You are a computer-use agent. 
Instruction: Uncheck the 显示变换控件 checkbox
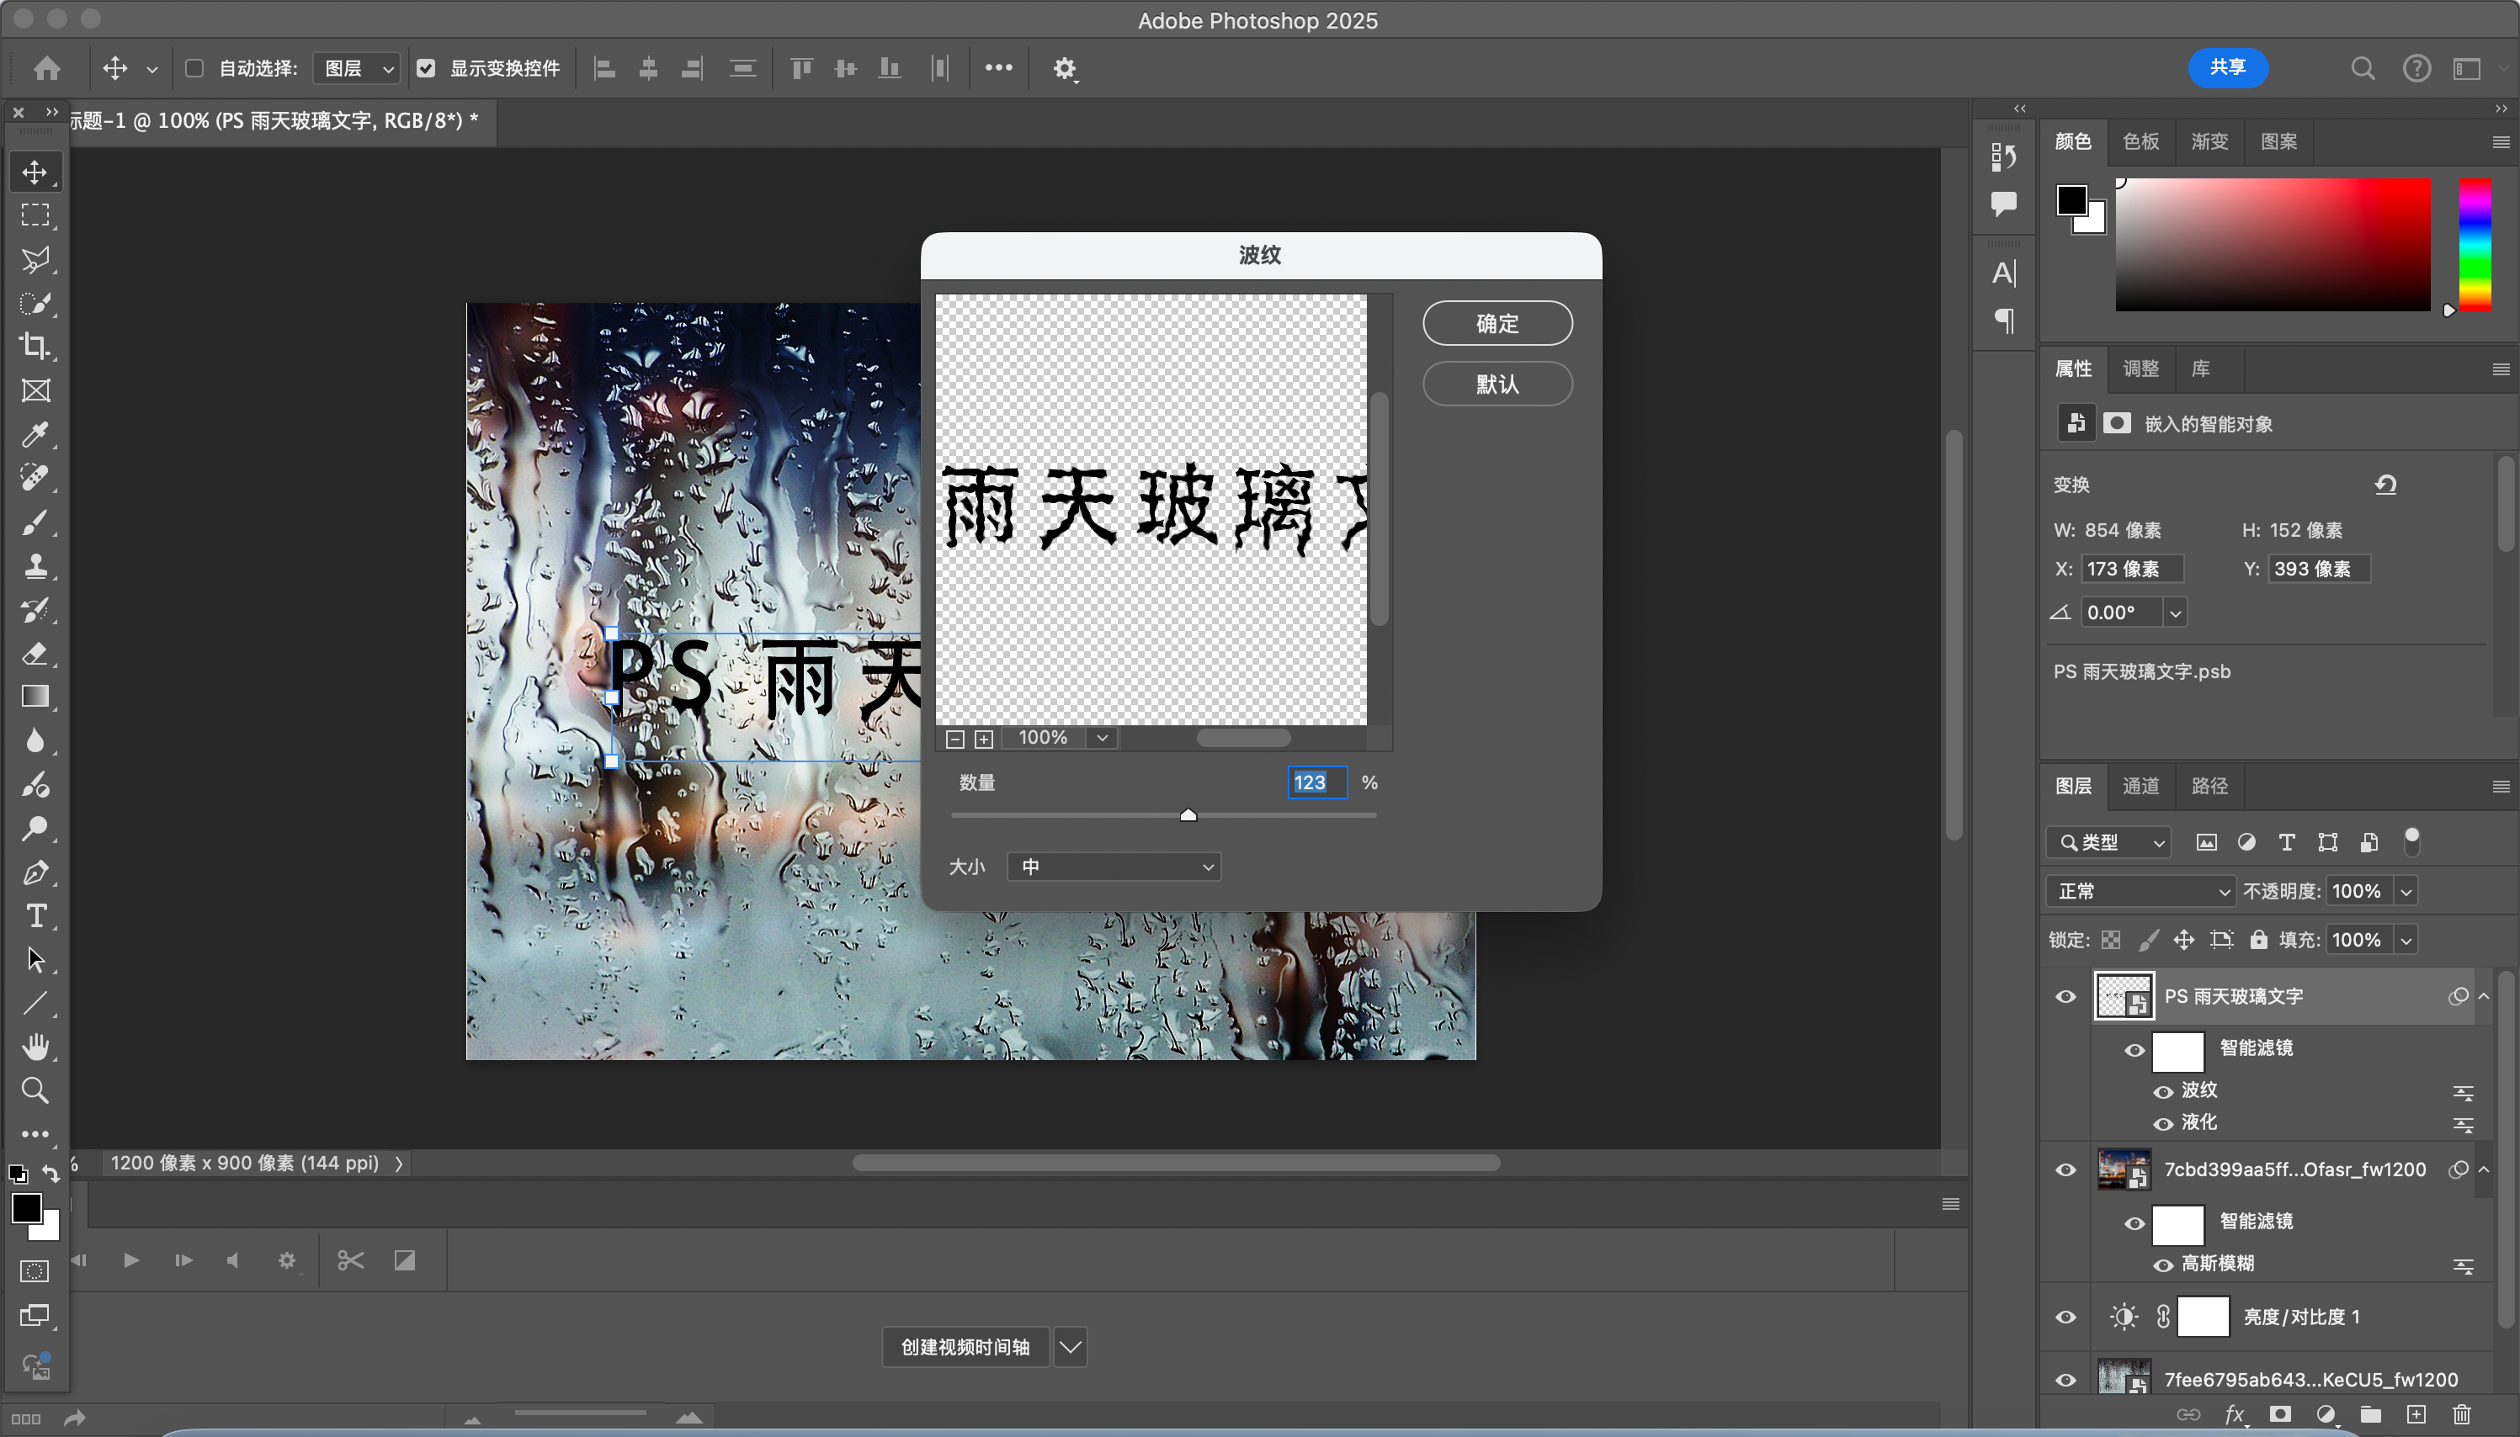click(427, 68)
